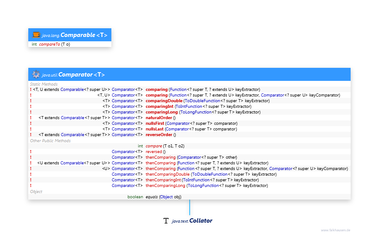
Task: Click the thenComparingDouble method name
Action: coord(167,174)
